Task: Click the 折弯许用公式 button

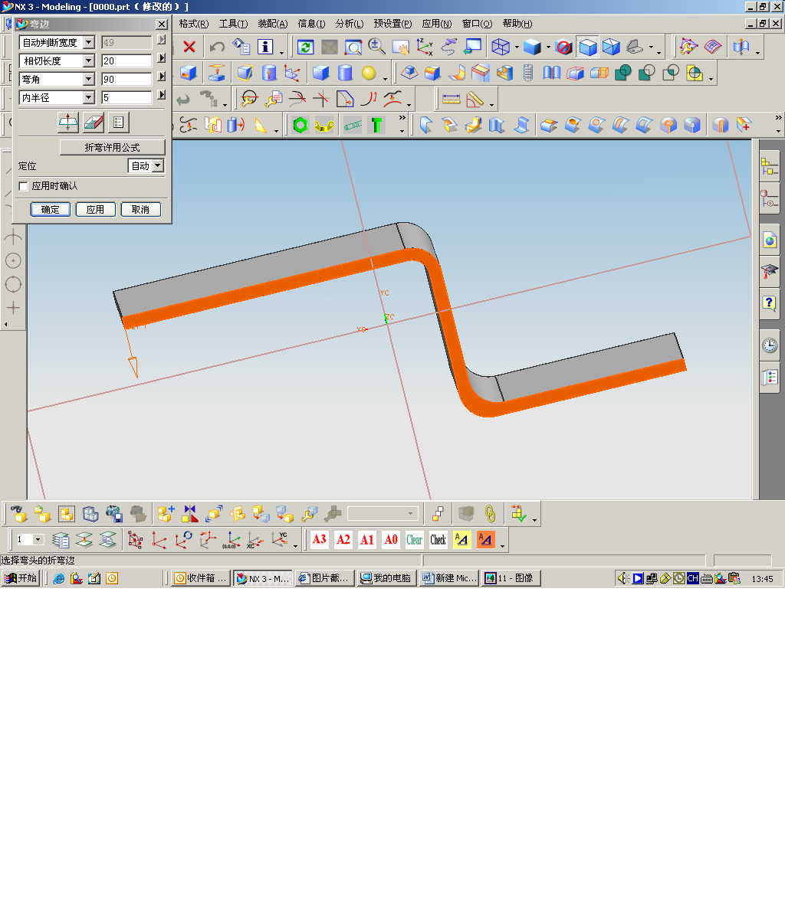Action: point(112,147)
